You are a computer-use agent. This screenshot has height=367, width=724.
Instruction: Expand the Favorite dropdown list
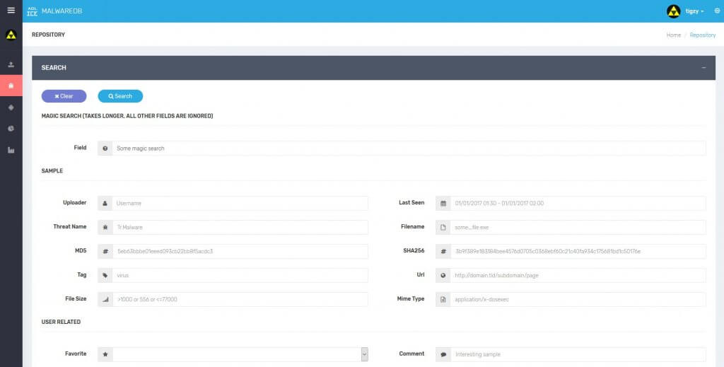point(364,354)
